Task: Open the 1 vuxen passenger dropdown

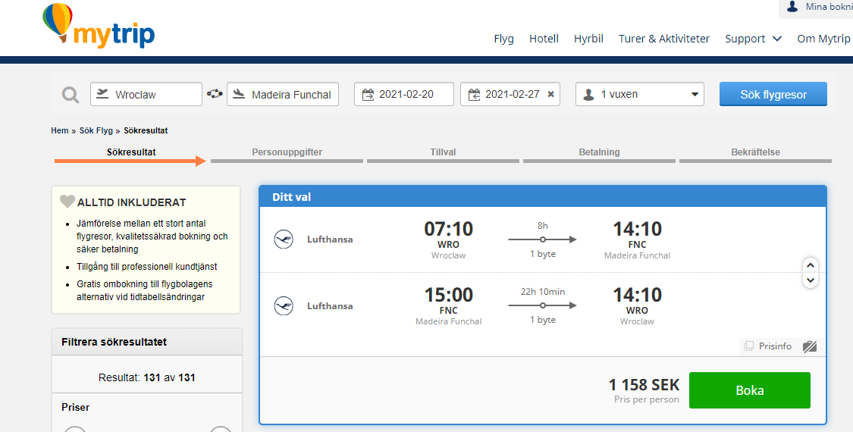Action: pos(640,94)
